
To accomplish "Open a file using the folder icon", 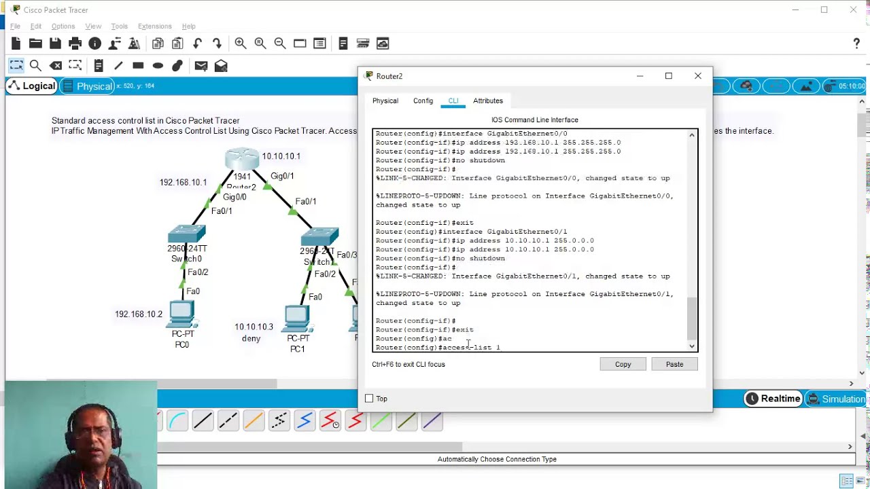I will point(35,43).
